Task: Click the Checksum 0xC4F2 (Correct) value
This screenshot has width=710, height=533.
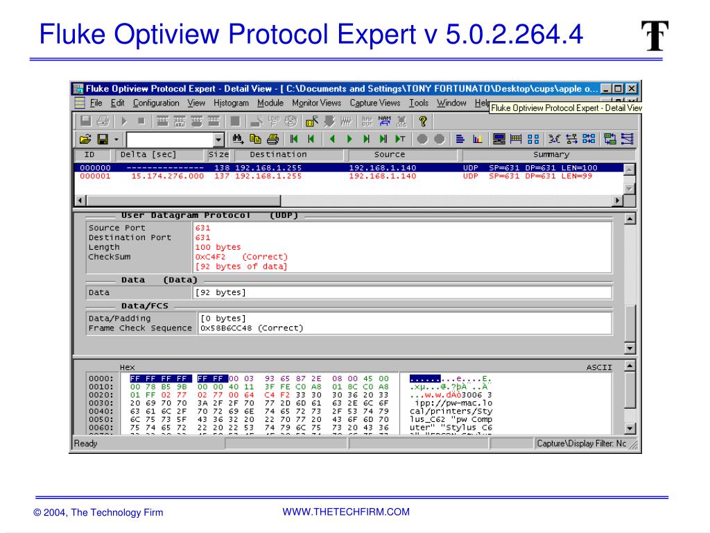Action: coord(241,257)
